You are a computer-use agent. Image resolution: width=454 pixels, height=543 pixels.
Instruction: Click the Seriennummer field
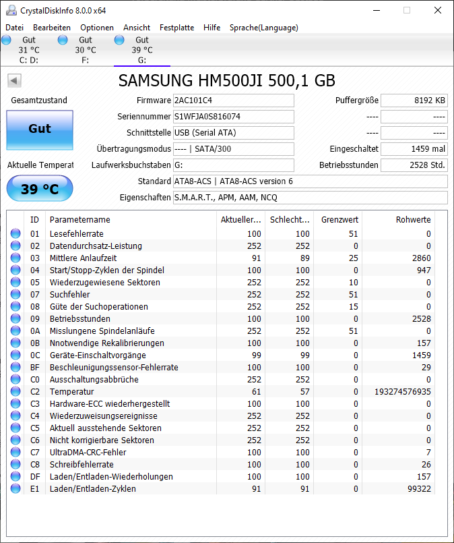(233, 117)
